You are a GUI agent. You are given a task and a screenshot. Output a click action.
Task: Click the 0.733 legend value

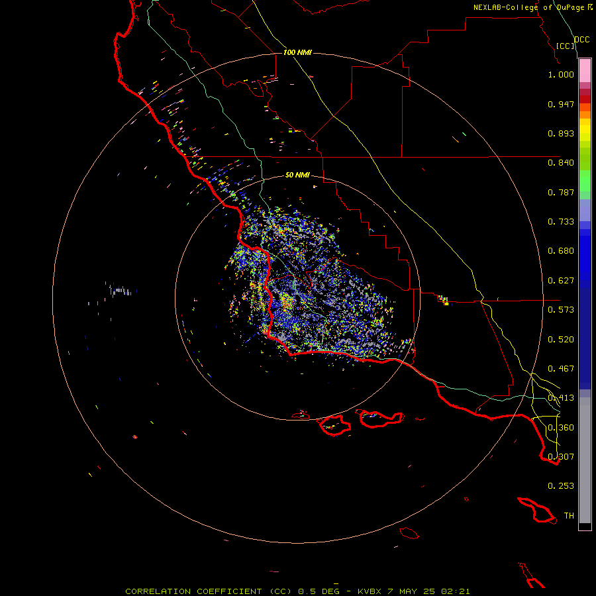coord(561,222)
